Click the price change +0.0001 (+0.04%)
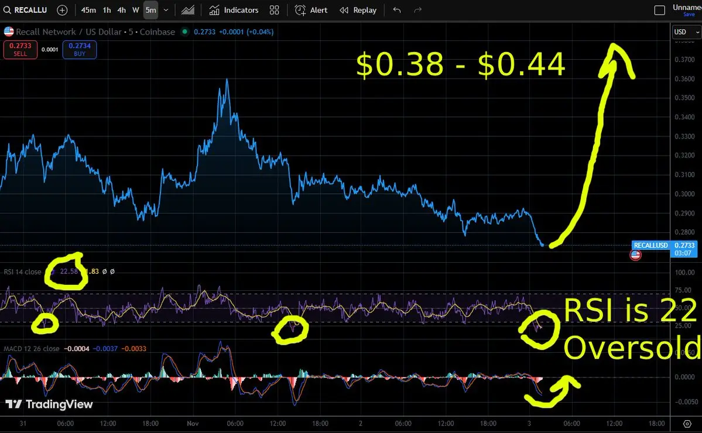The height and width of the screenshot is (433, 702). [x=246, y=32]
